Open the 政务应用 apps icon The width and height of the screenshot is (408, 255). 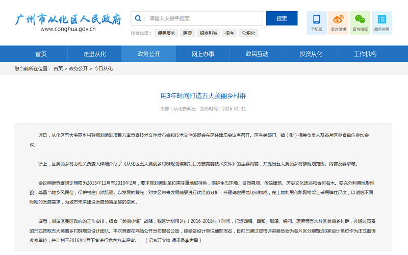point(381,22)
